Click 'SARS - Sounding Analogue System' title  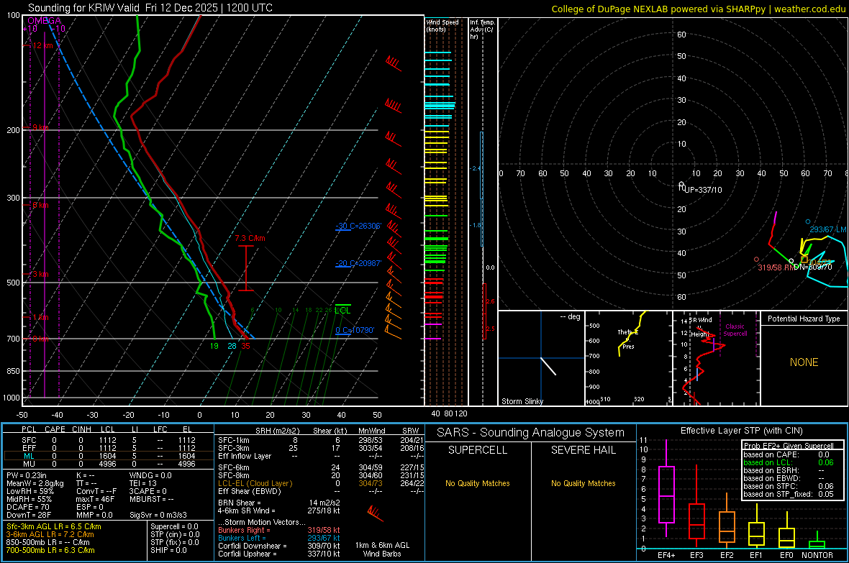point(530,432)
